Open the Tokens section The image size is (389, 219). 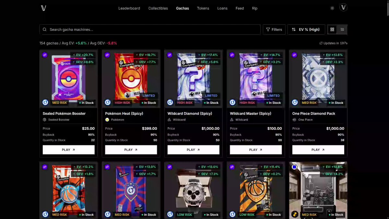coord(203,8)
